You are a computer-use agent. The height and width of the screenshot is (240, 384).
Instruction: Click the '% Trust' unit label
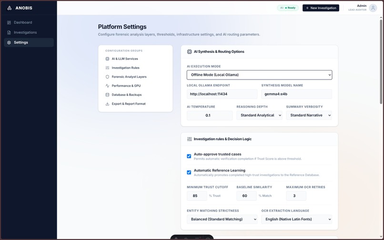pos(215,196)
